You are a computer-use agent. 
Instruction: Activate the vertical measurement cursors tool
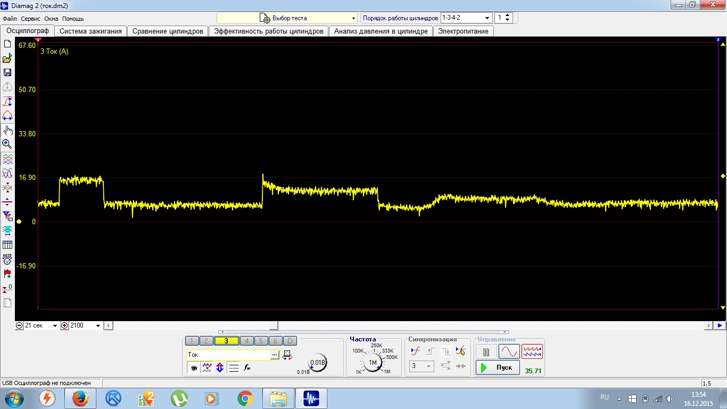tap(7, 101)
